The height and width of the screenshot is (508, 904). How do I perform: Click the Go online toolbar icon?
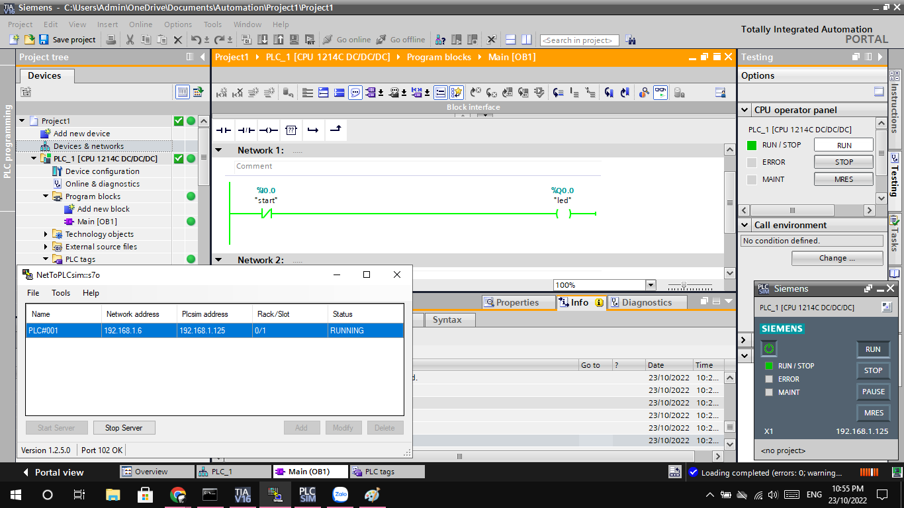[328, 40]
